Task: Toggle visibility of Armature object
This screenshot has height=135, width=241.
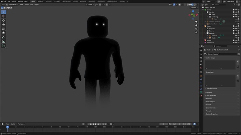Action: pos(236,35)
